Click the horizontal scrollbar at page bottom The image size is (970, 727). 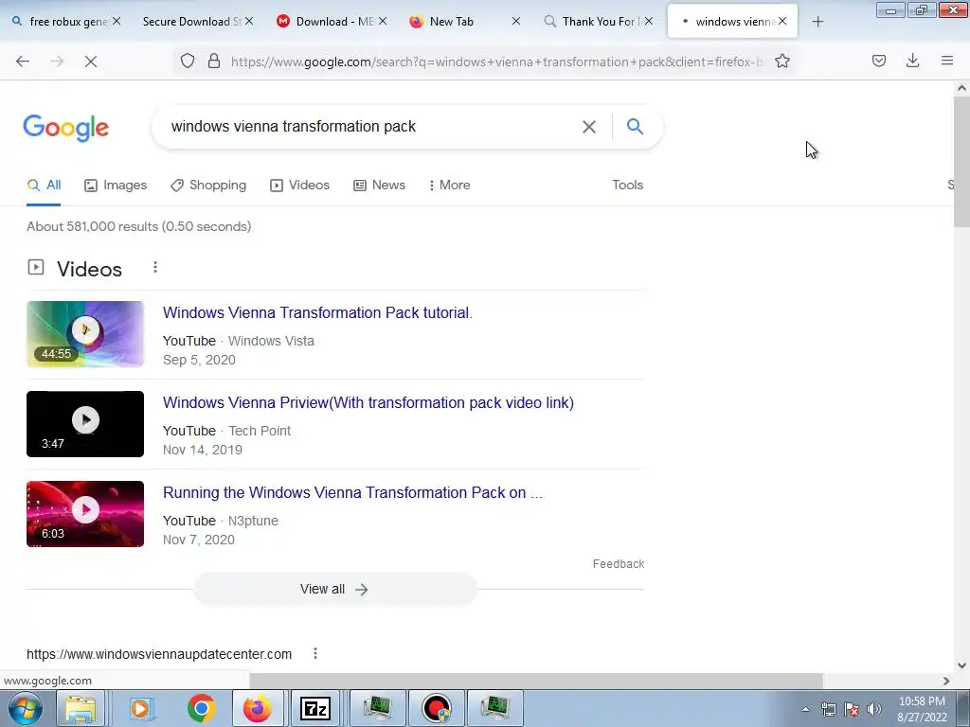(x=536, y=681)
